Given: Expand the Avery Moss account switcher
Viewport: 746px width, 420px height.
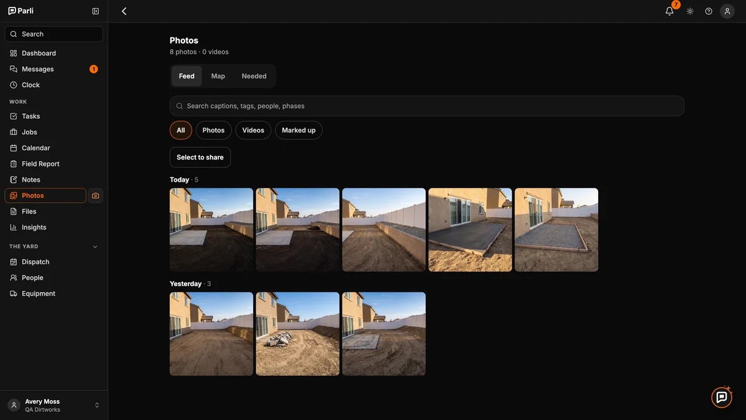Looking at the screenshot, I should tap(97, 405).
